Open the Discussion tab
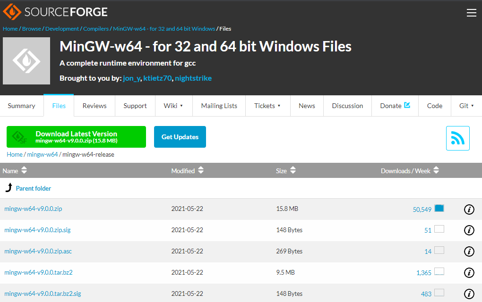Viewport: 482px width, 302px height. tap(347, 106)
